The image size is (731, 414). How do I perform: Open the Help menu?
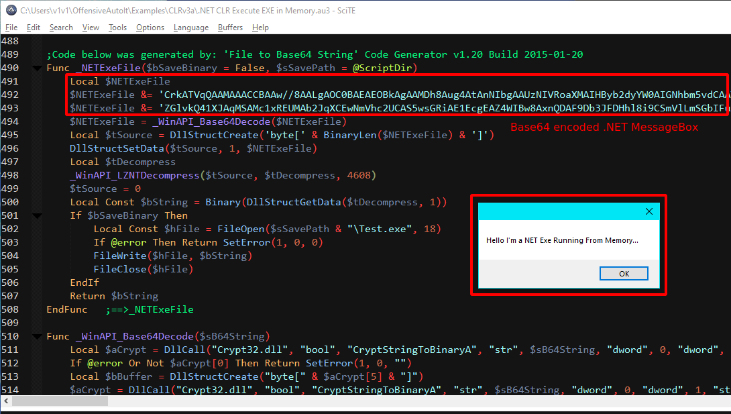click(x=260, y=28)
